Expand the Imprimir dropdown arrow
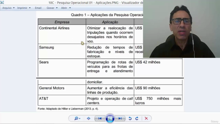 pos(30,8)
